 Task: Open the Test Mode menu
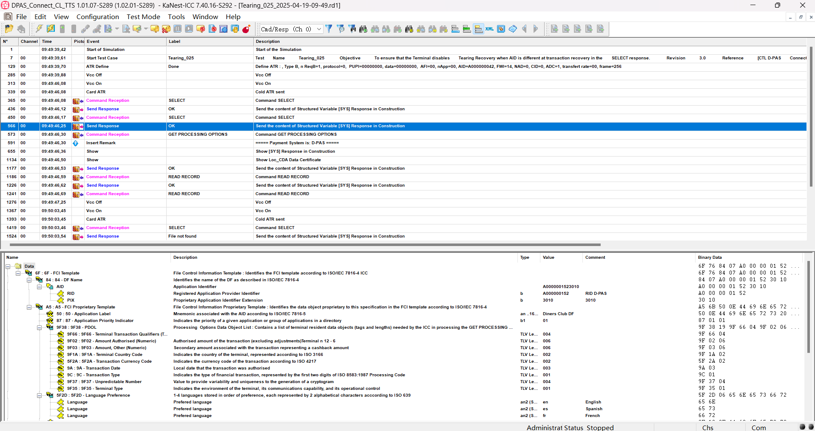(x=143, y=17)
